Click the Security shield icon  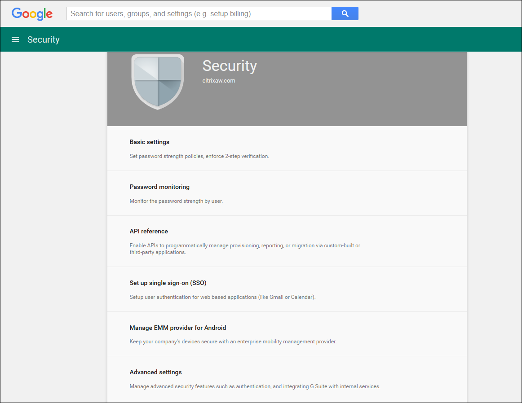(158, 82)
